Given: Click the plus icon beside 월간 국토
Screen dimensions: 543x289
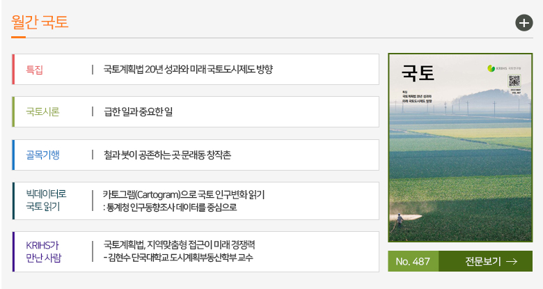Looking at the screenshot, I should pos(524,23).
